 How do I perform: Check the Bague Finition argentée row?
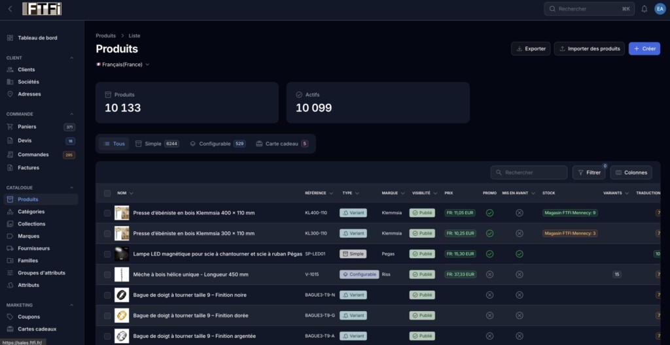[107, 336]
